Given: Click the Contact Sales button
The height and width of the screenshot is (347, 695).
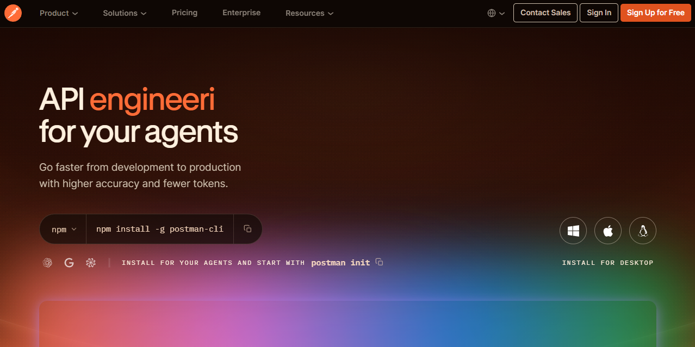Looking at the screenshot, I should pos(545,13).
